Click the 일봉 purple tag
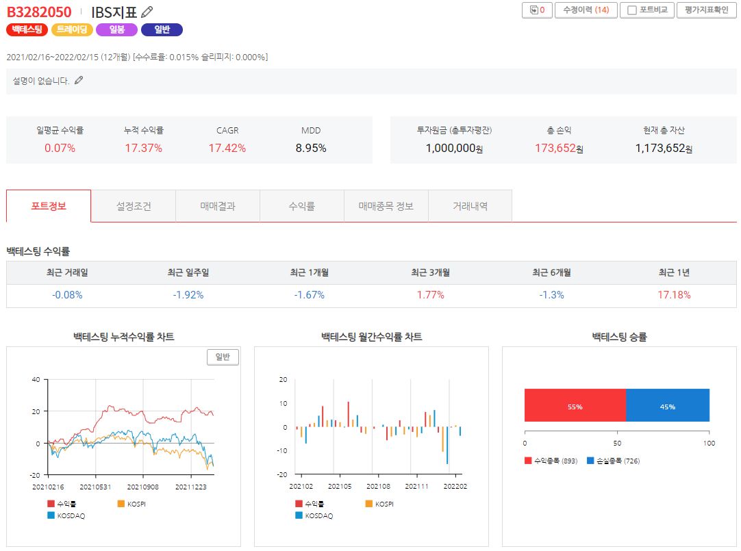The image size is (741, 551). (116, 29)
